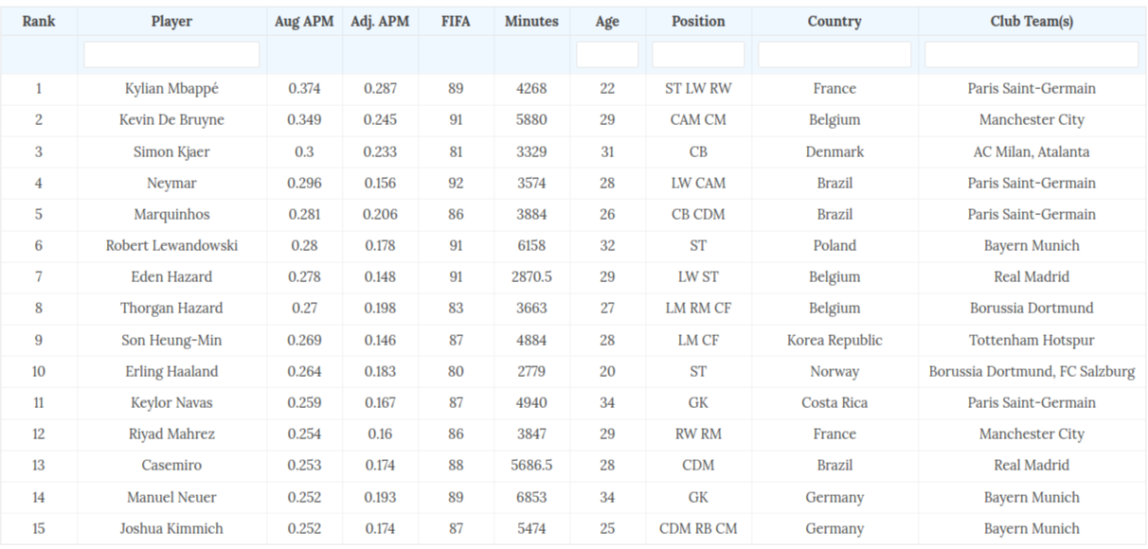
Task: Click the Club Team(s) filter field
Action: pyautogui.click(x=1031, y=55)
